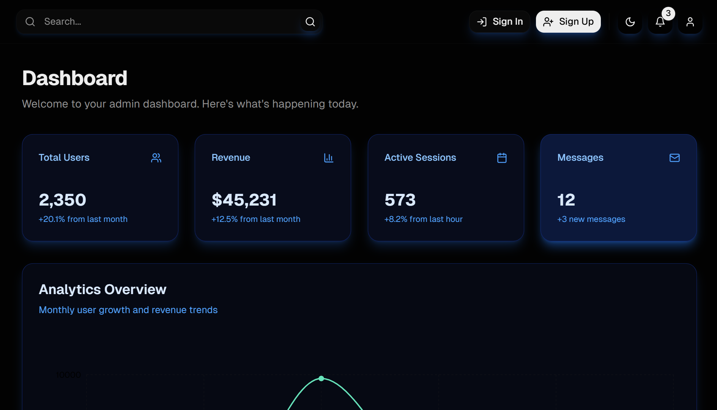Click the Analytics Overview heading
This screenshot has width=717, height=410.
[x=102, y=290]
